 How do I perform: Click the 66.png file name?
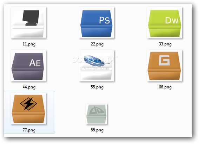click(x=165, y=87)
